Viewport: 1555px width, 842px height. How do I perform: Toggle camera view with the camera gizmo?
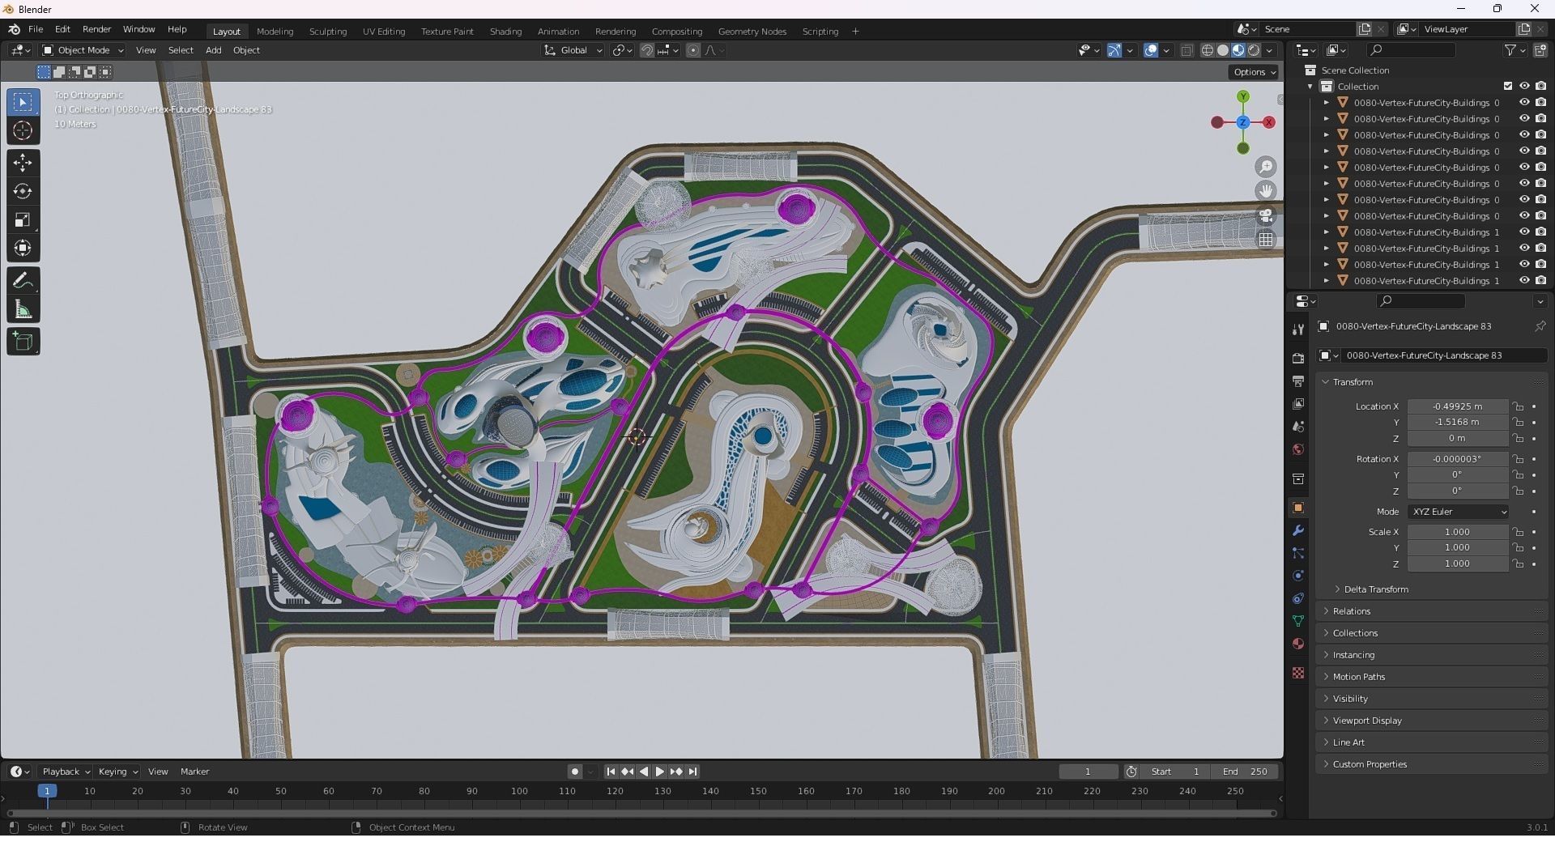point(1265,215)
